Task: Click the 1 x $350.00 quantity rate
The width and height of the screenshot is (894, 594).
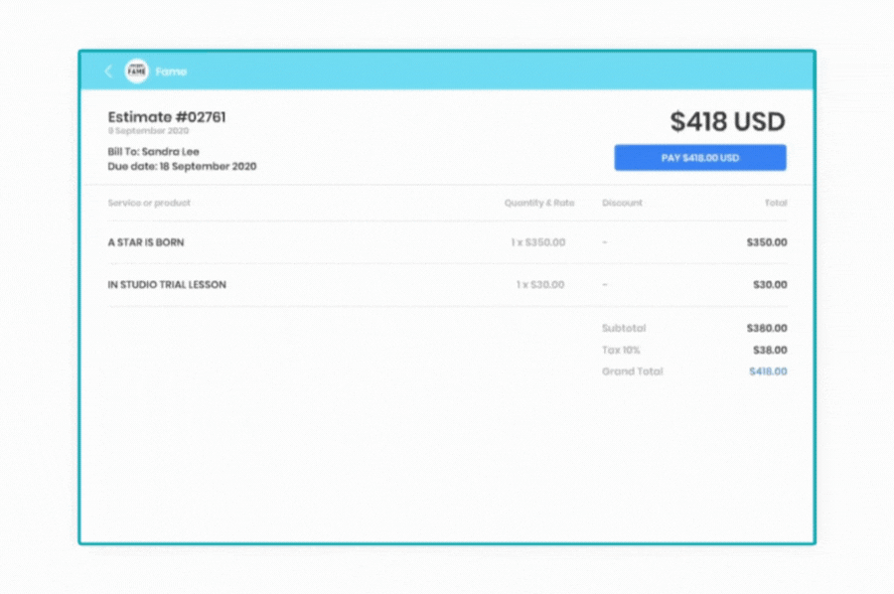Action: click(537, 242)
